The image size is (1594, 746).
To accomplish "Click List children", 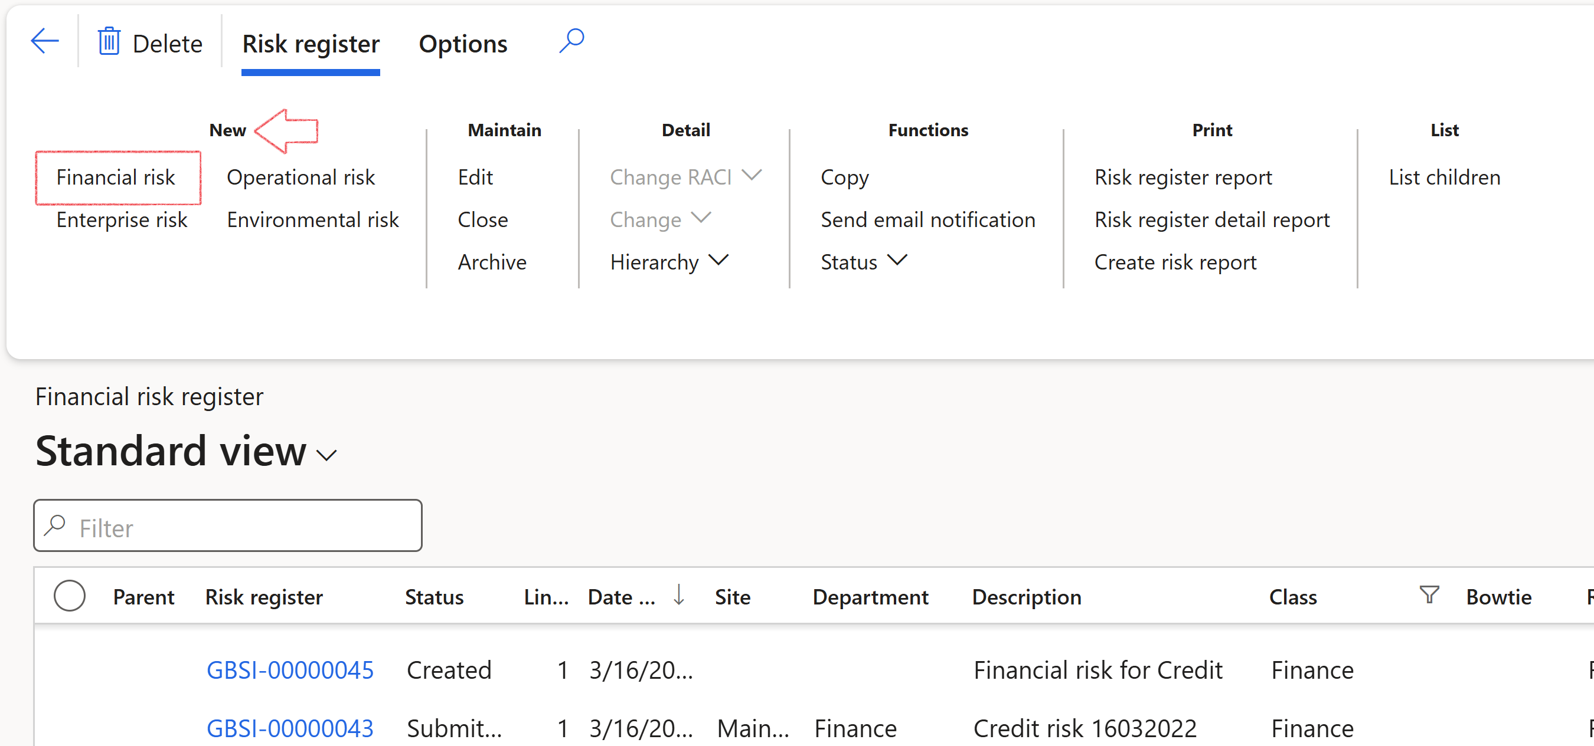I will coord(1443,178).
